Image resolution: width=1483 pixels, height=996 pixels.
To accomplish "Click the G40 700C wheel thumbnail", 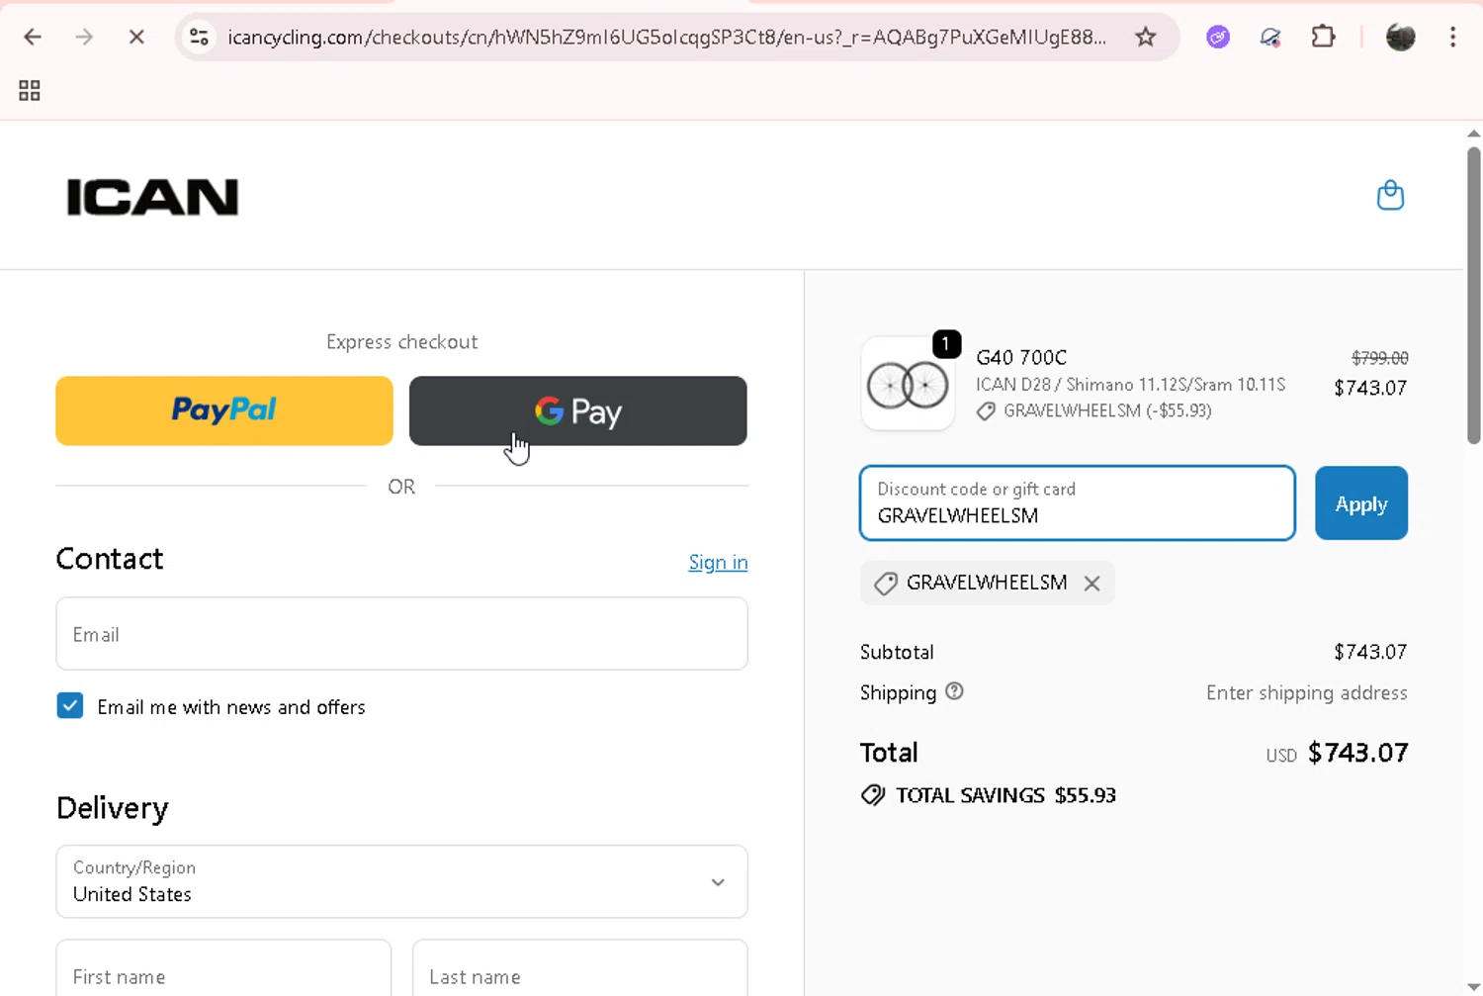I will click(908, 384).
